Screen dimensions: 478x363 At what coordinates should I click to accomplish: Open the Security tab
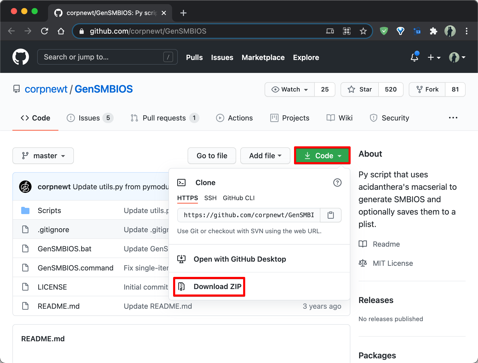[x=389, y=118]
